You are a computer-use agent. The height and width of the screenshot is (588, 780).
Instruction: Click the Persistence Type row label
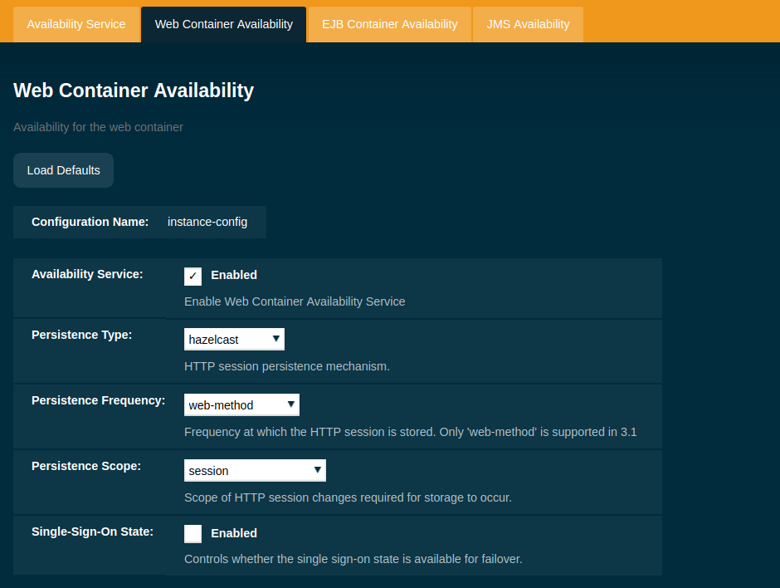pos(81,335)
